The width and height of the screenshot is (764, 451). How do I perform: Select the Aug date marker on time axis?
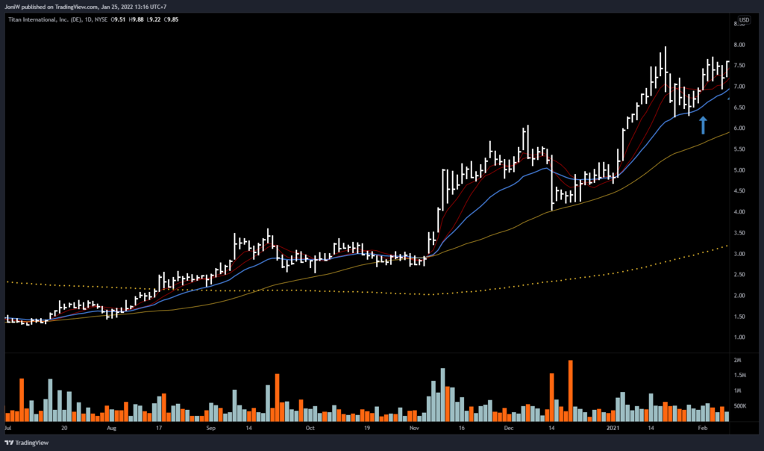pos(112,429)
